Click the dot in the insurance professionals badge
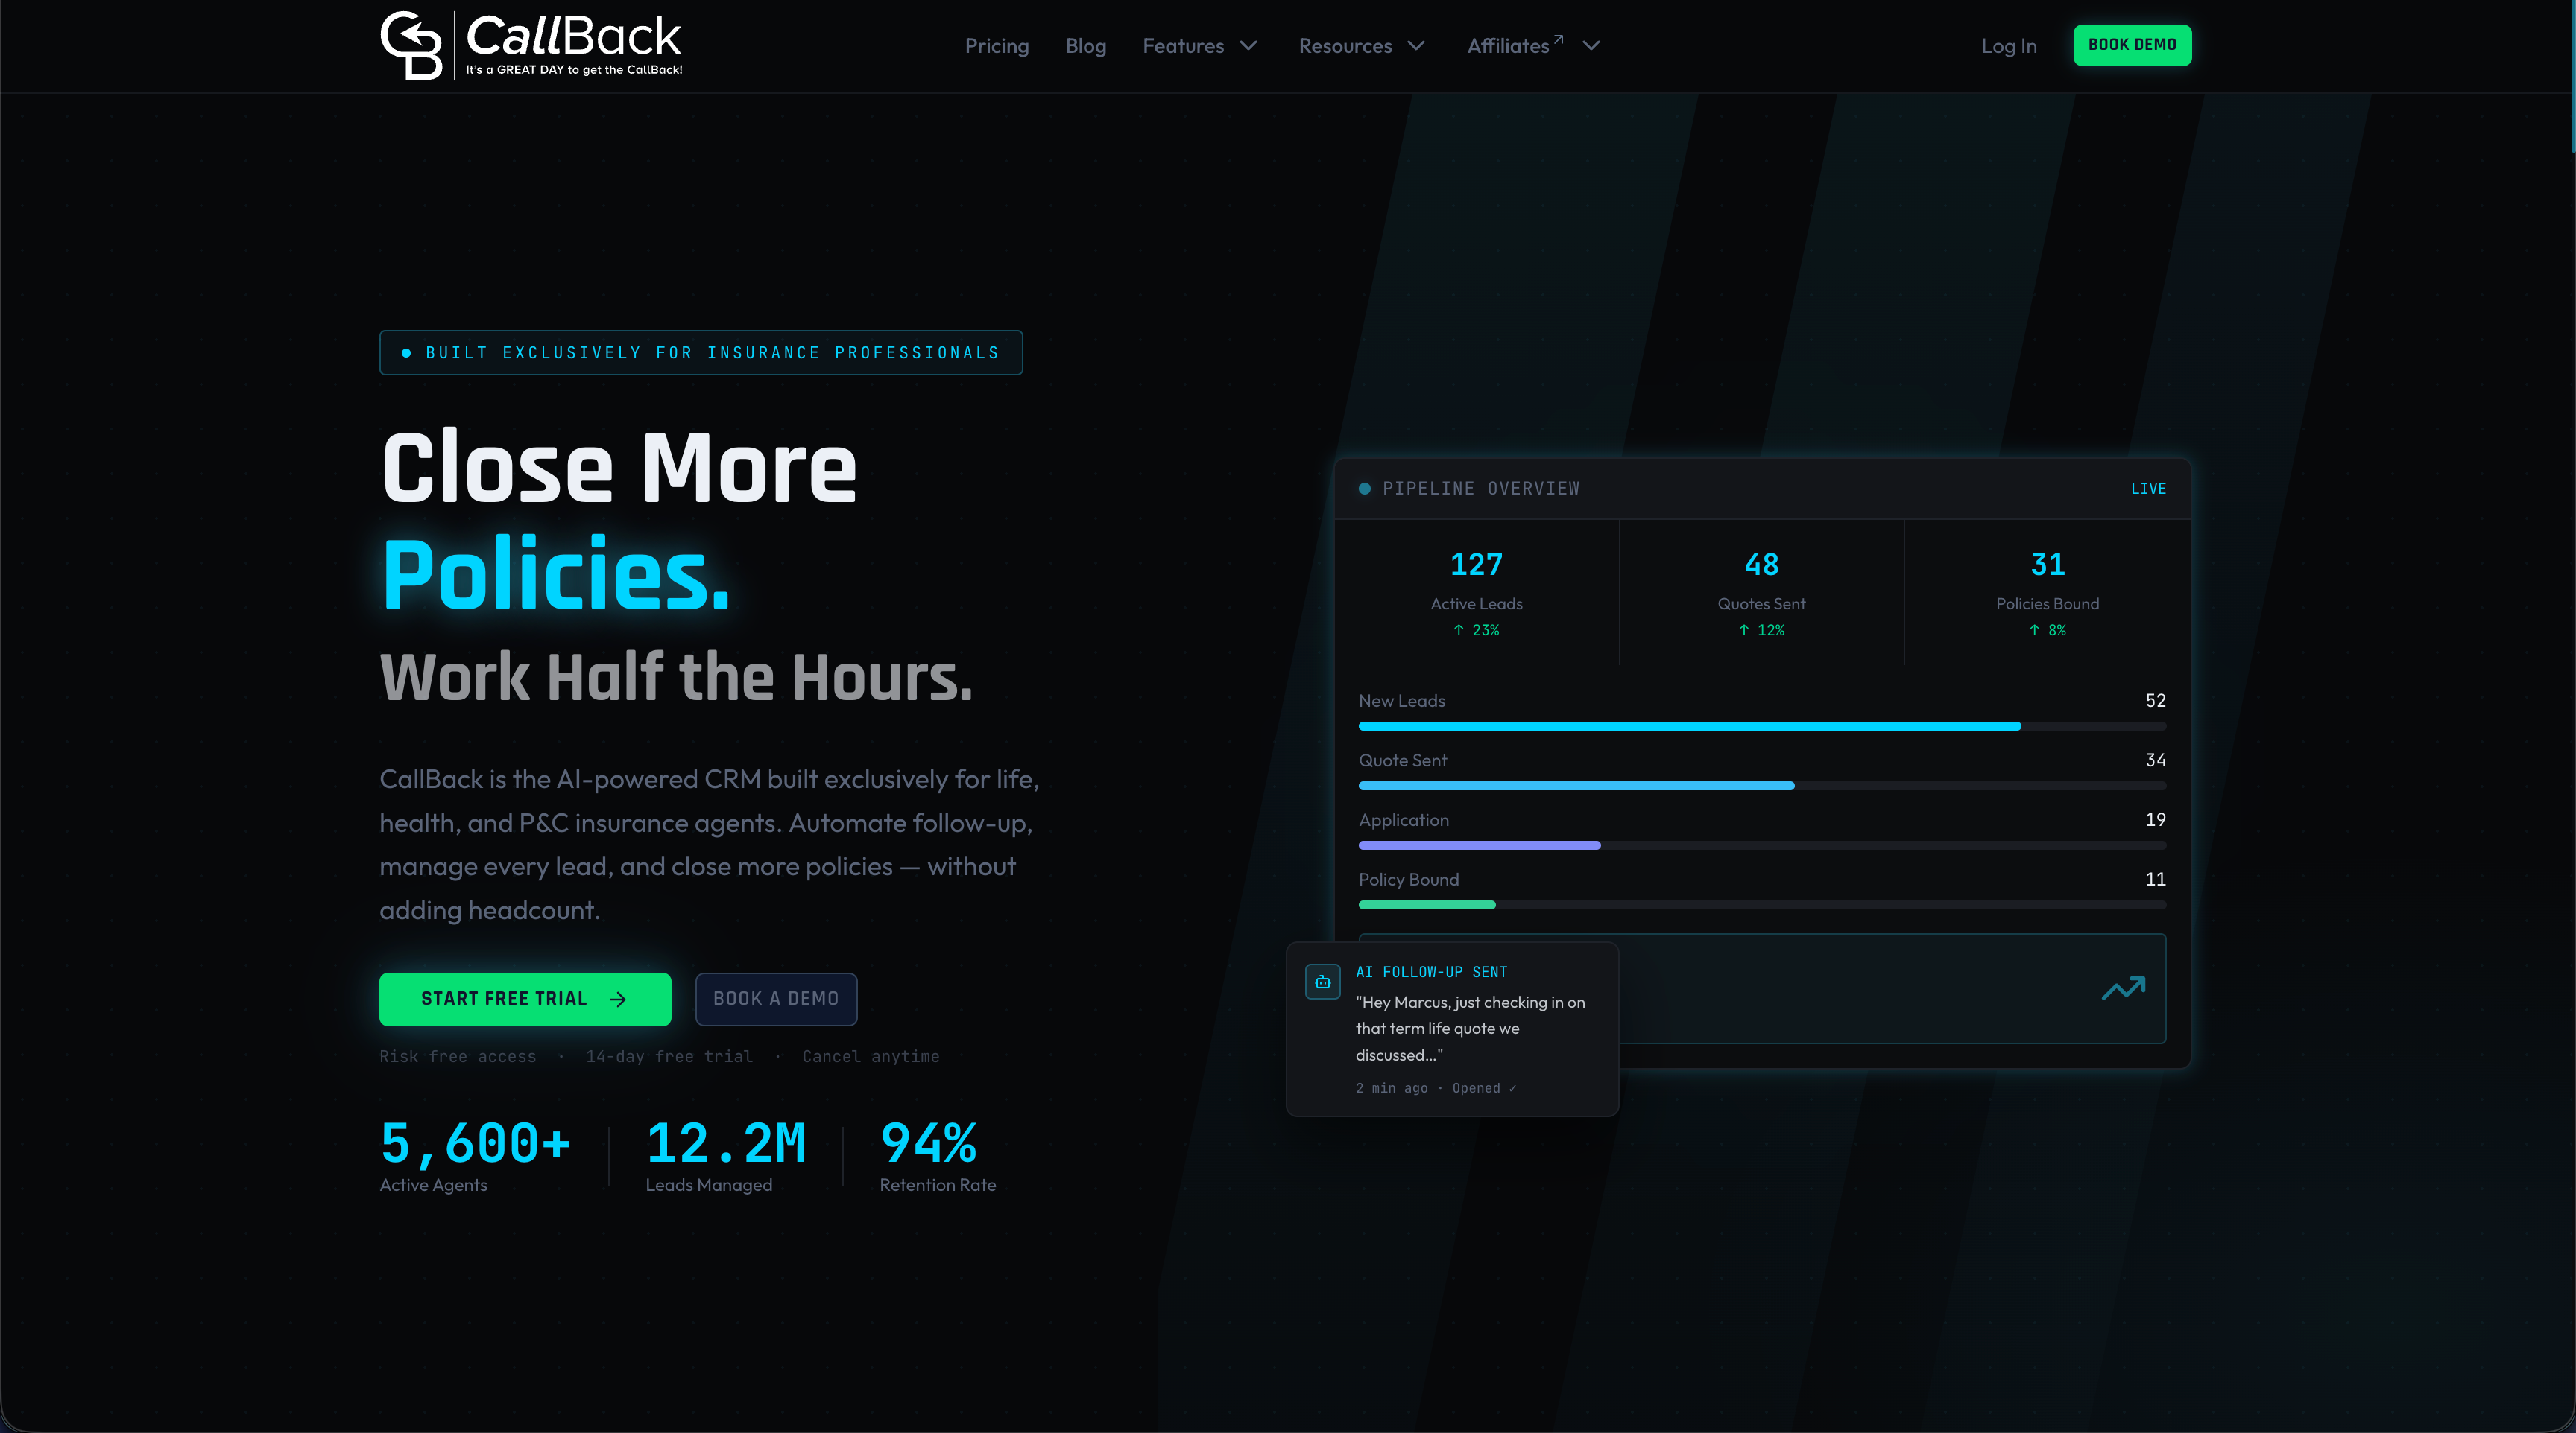 [x=405, y=353]
